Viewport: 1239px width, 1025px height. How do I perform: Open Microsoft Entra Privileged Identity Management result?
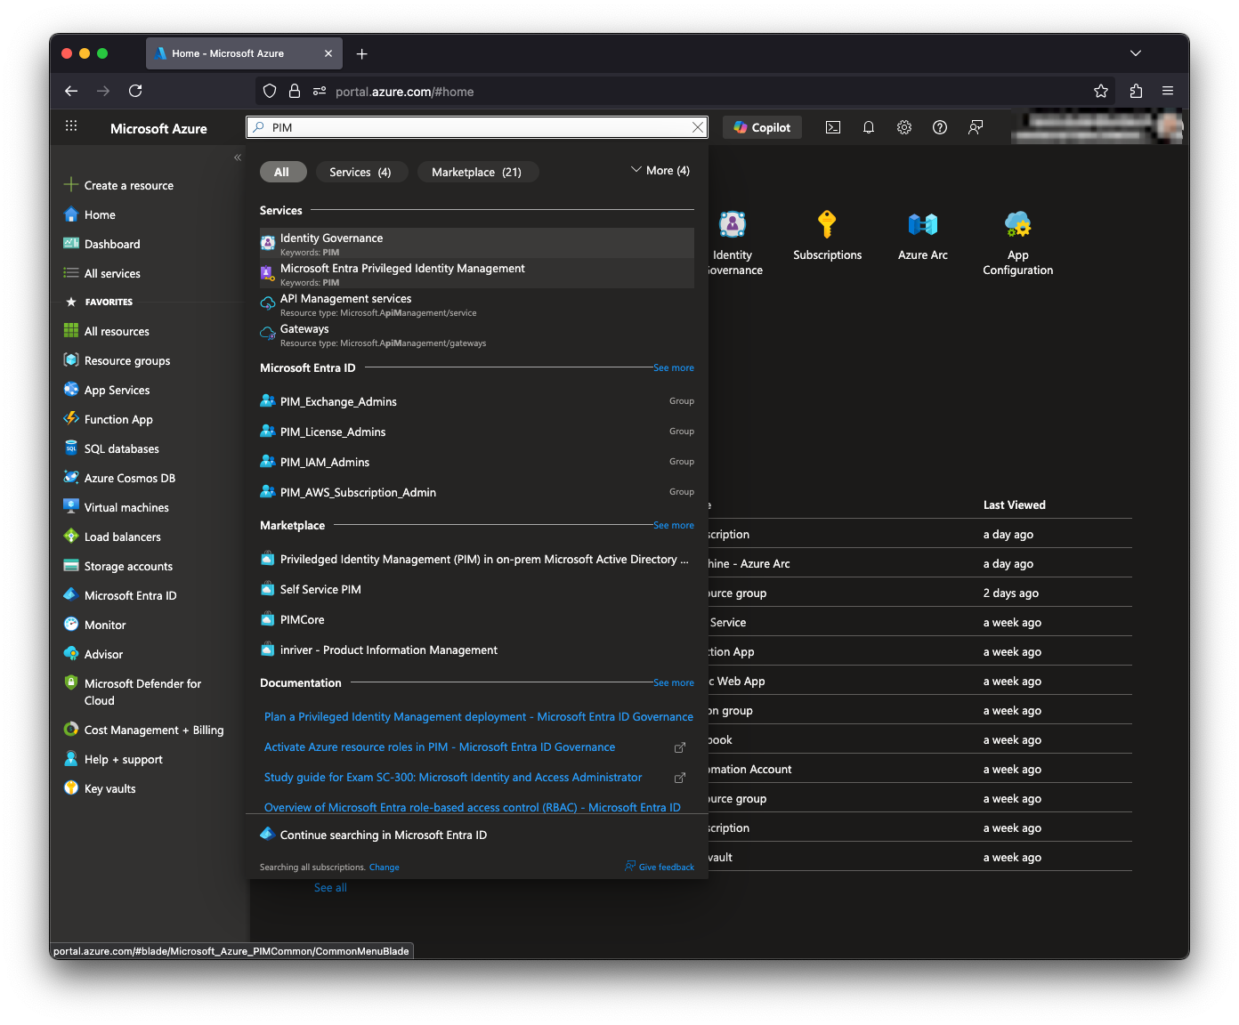click(402, 270)
